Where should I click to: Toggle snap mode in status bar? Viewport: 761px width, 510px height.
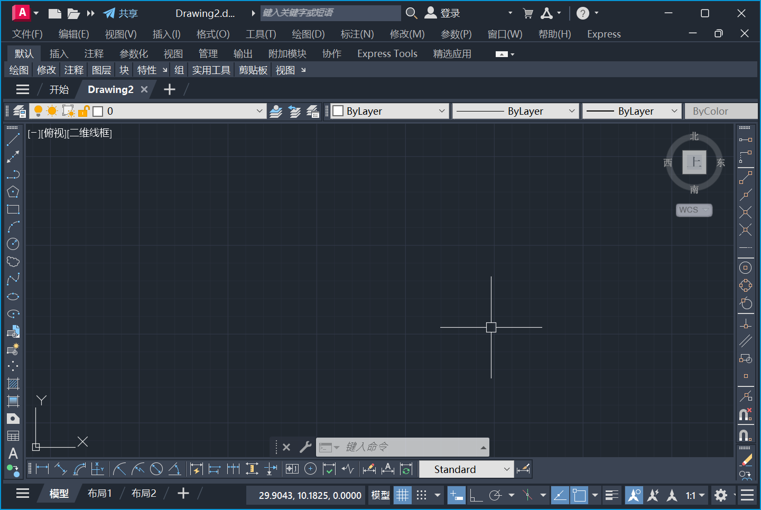coord(421,495)
